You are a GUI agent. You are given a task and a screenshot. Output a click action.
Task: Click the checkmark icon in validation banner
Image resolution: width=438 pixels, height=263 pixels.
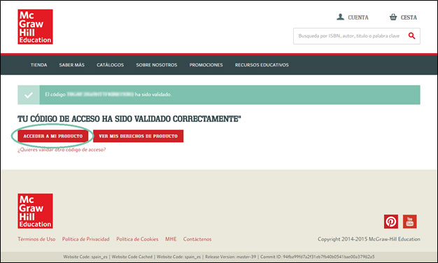pos(29,95)
